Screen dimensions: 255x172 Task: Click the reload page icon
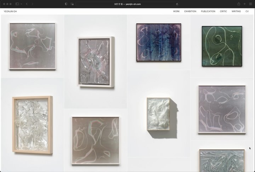[177, 4]
